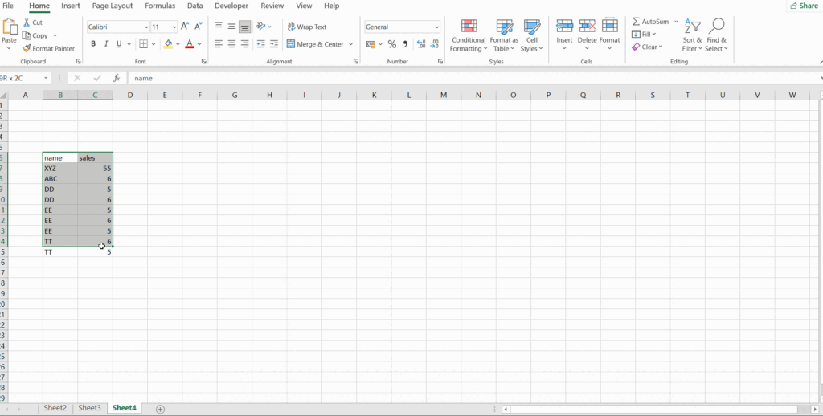Image resolution: width=823 pixels, height=416 pixels.
Task: Toggle Italic formatting
Action: [106, 44]
